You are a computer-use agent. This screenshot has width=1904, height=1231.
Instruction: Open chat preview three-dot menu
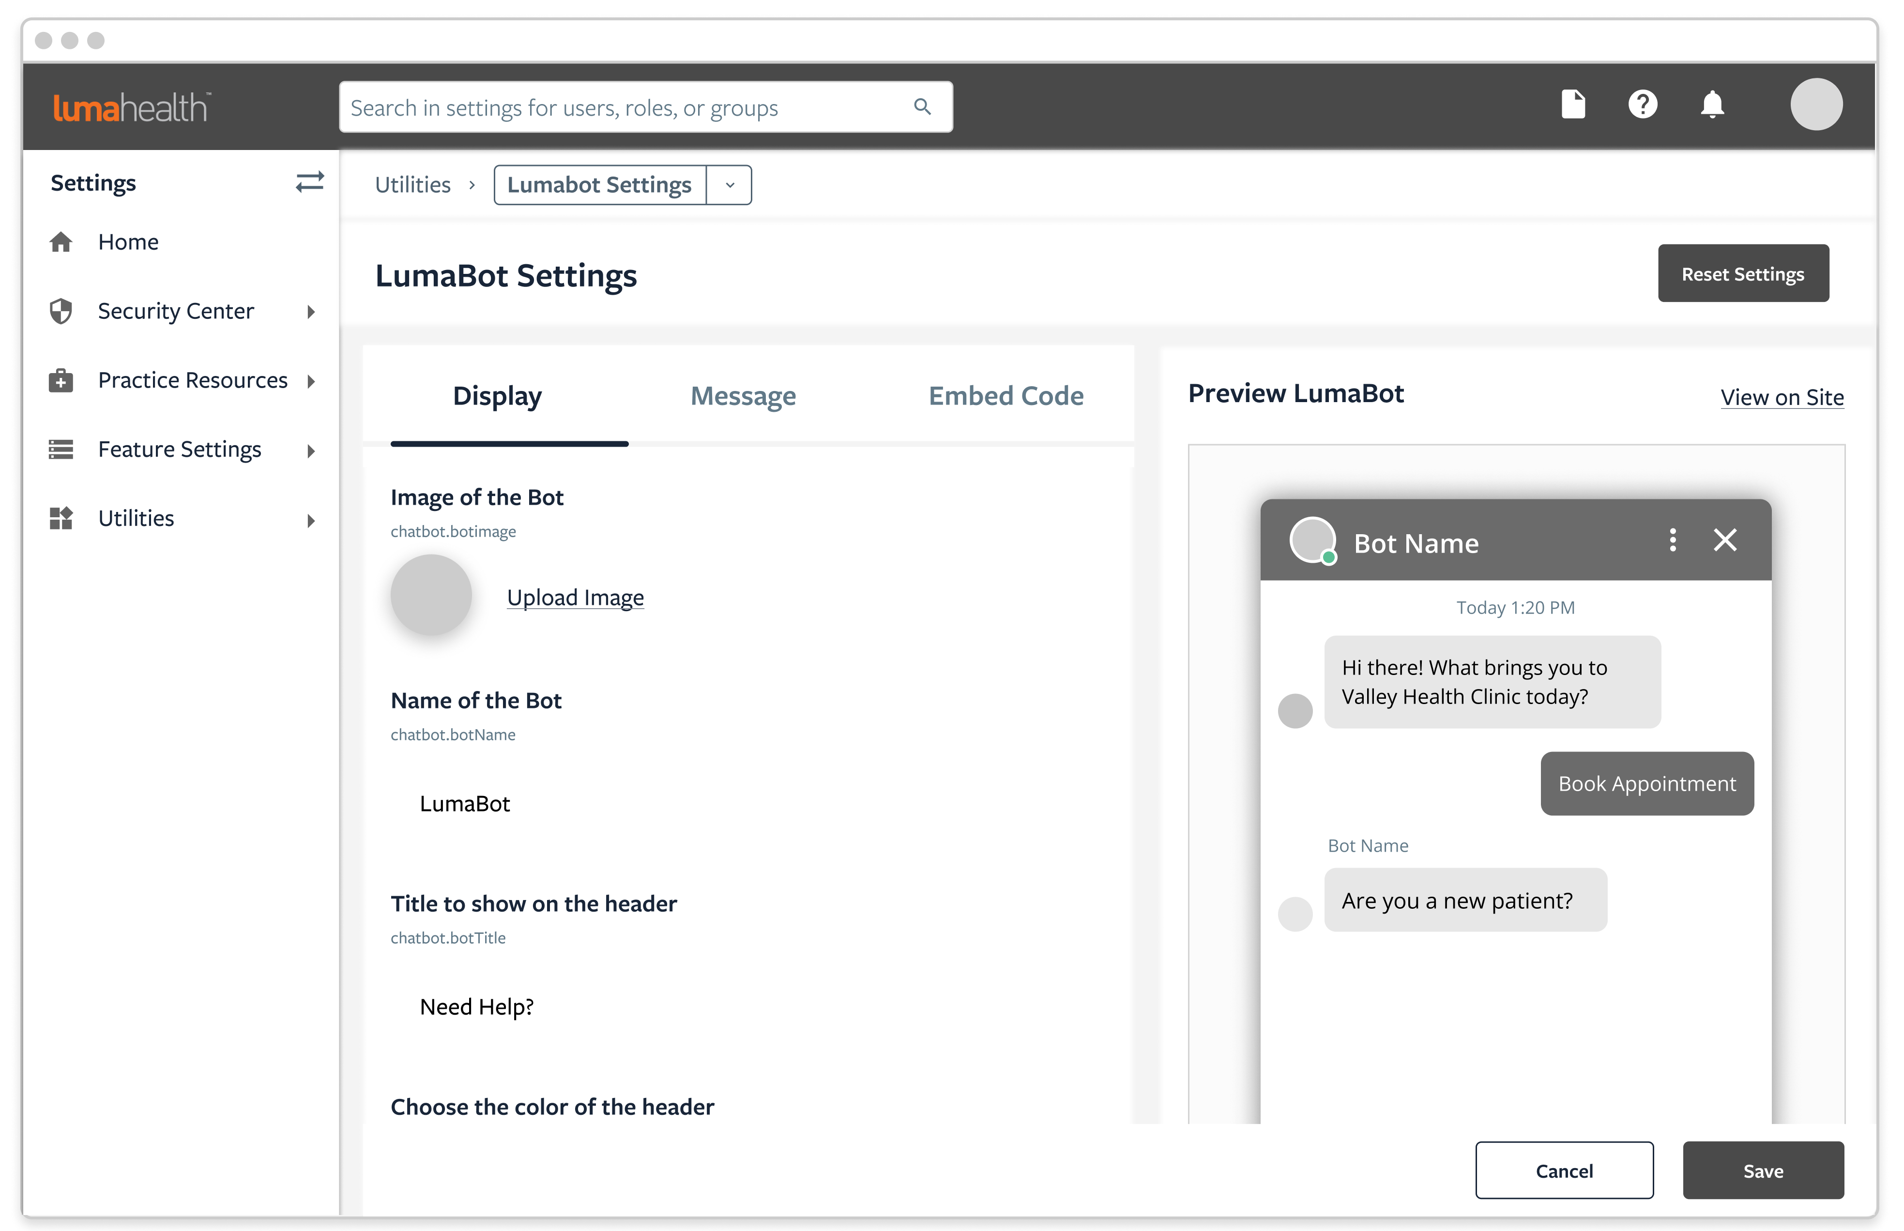tap(1672, 540)
